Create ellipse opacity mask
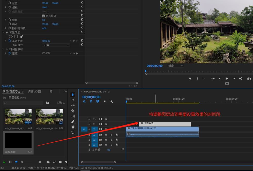Image resolution: width=253 pixels, height=171 pixels. (x=11, y=37)
